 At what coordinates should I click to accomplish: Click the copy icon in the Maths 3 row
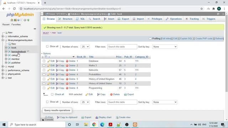(57, 65)
